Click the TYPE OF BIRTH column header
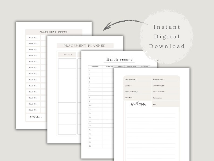This screenshot has height=161, width=214. tap(132, 67)
